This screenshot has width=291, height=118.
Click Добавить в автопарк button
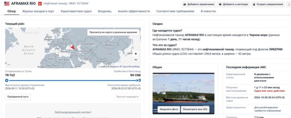pos(233,4)
